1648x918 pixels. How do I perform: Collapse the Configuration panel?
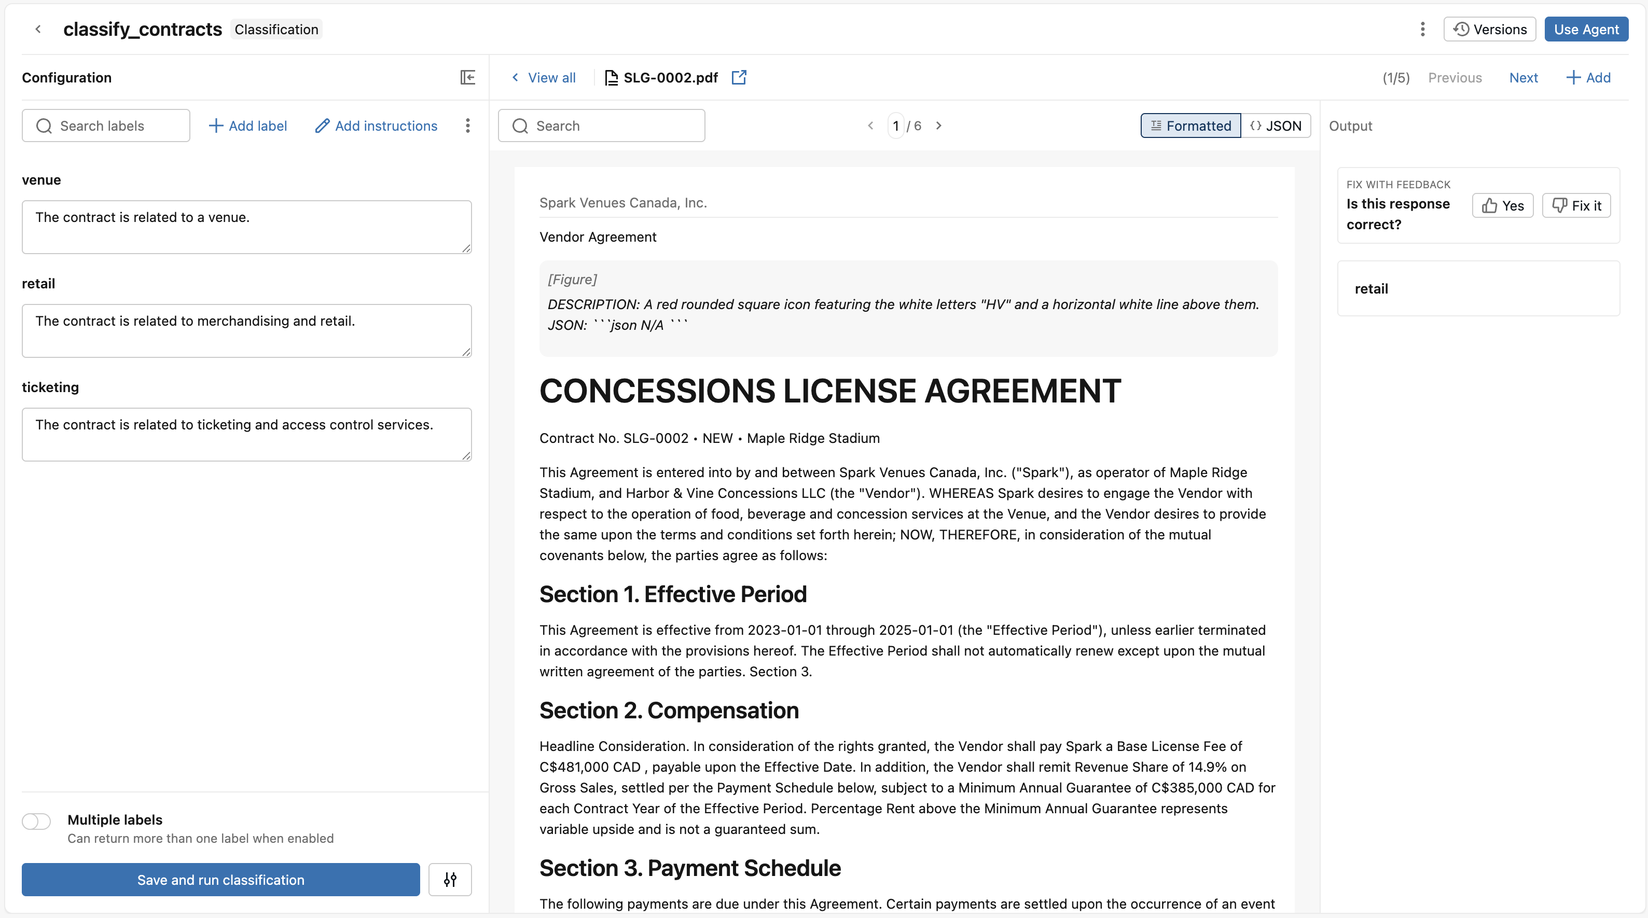coord(468,77)
